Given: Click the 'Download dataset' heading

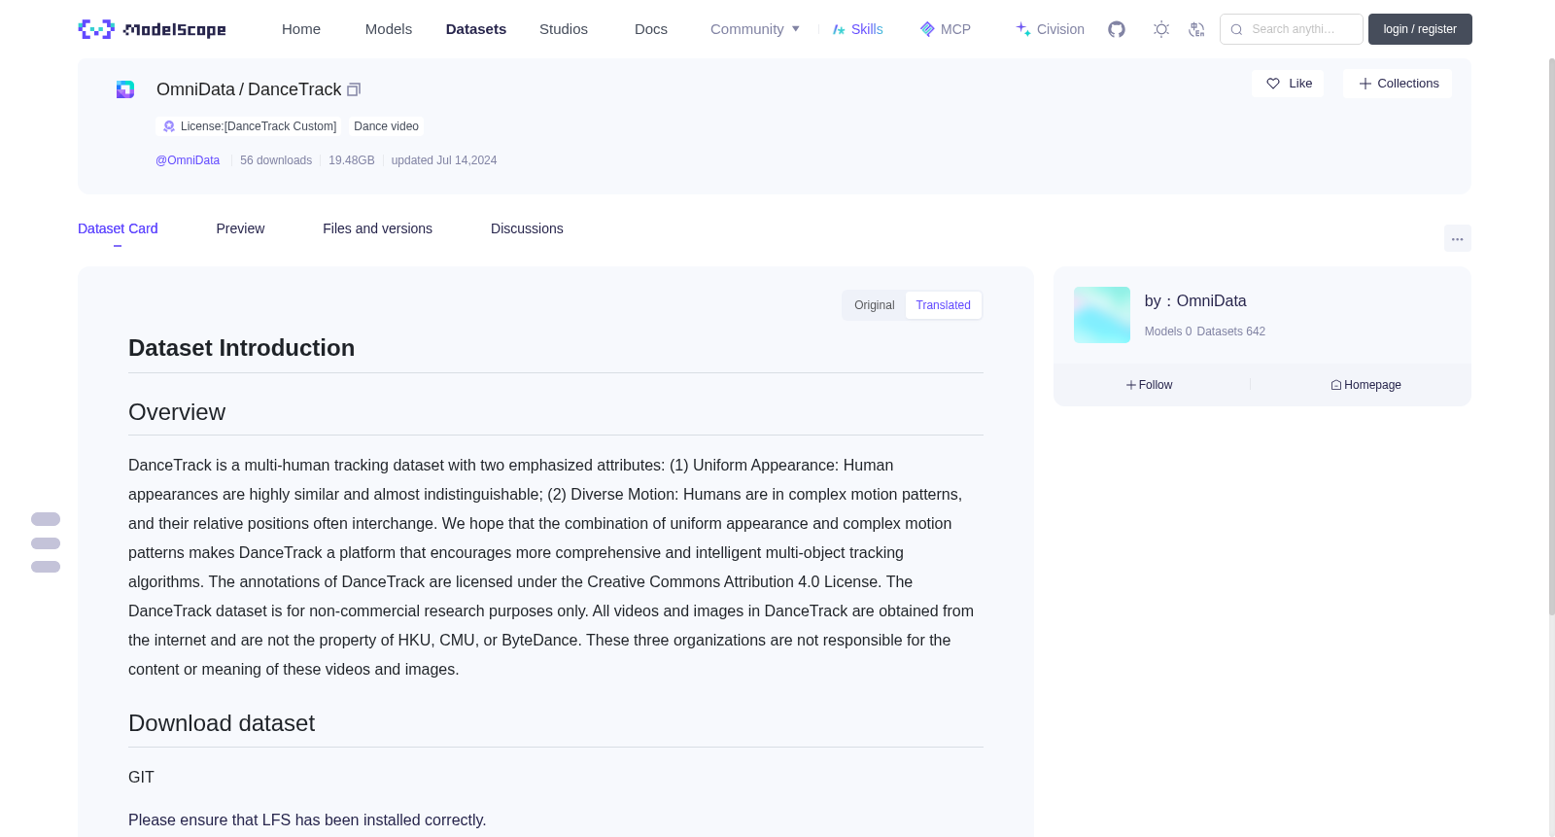Looking at the screenshot, I should pyautogui.click(x=222, y=723).
